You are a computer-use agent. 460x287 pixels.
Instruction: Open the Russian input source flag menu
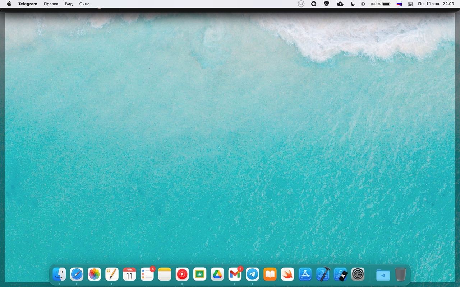pos(399,4)
